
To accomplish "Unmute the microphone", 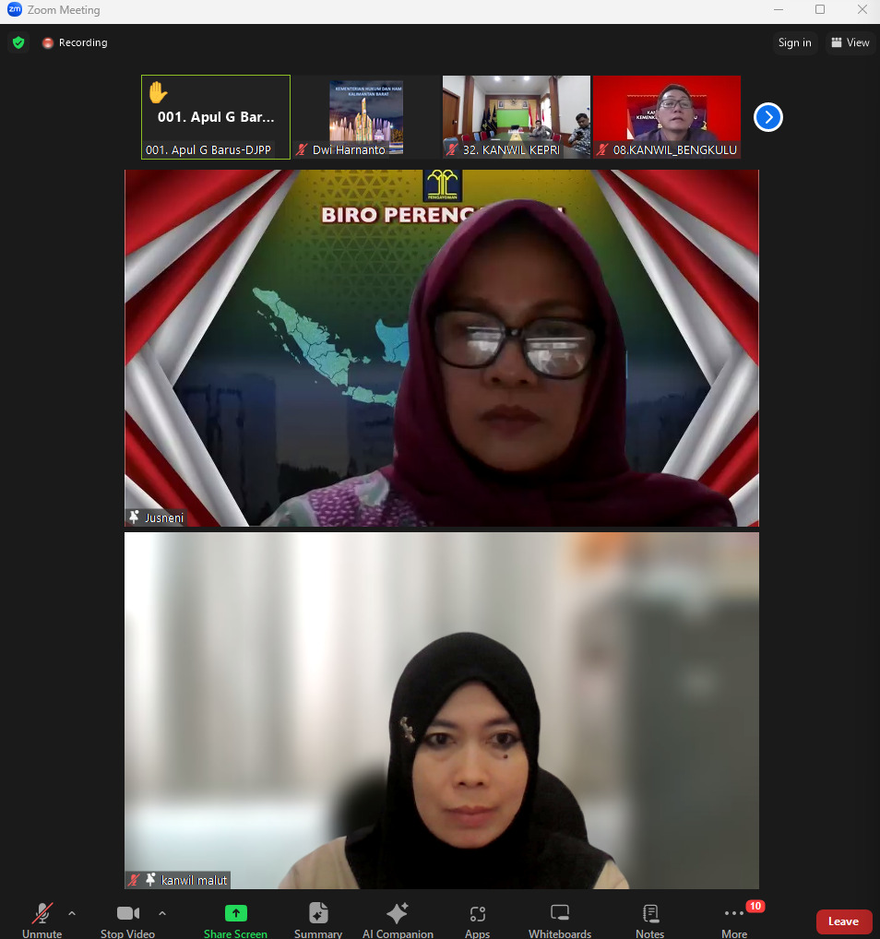I will click(x=42, y=919).
